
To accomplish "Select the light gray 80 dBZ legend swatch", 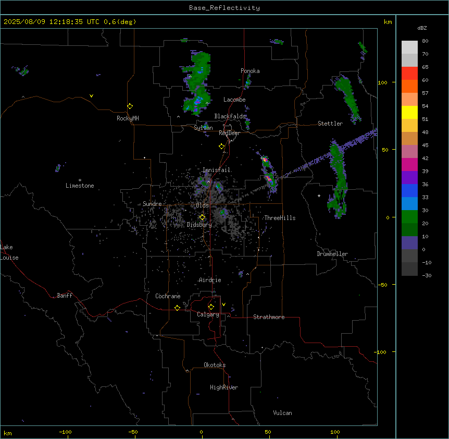I will click(409, 47).
